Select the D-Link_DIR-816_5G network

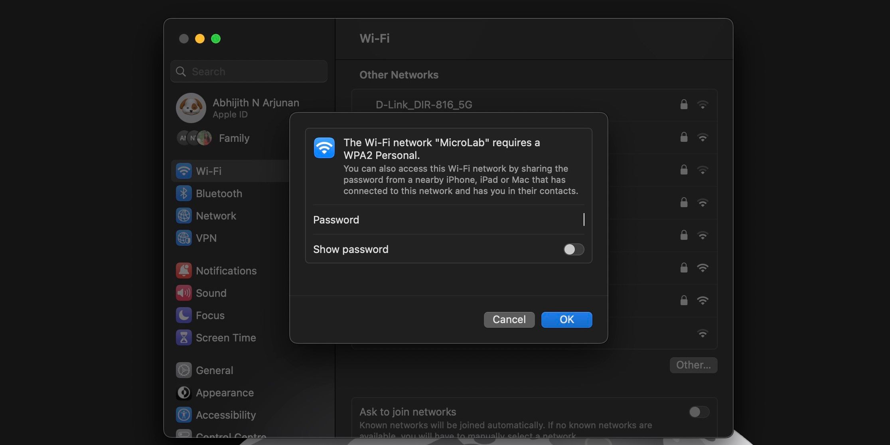pyautogui.click(x=423, y=105)
